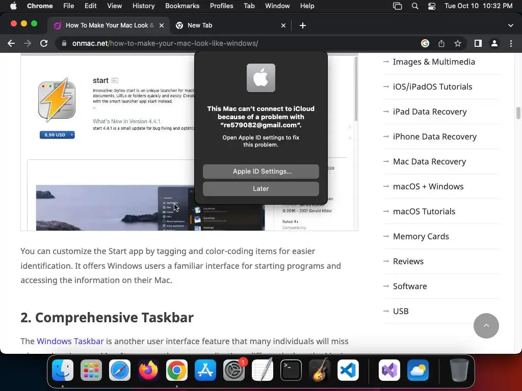
Task: Open the History menu
Action: tap(143, 6)
